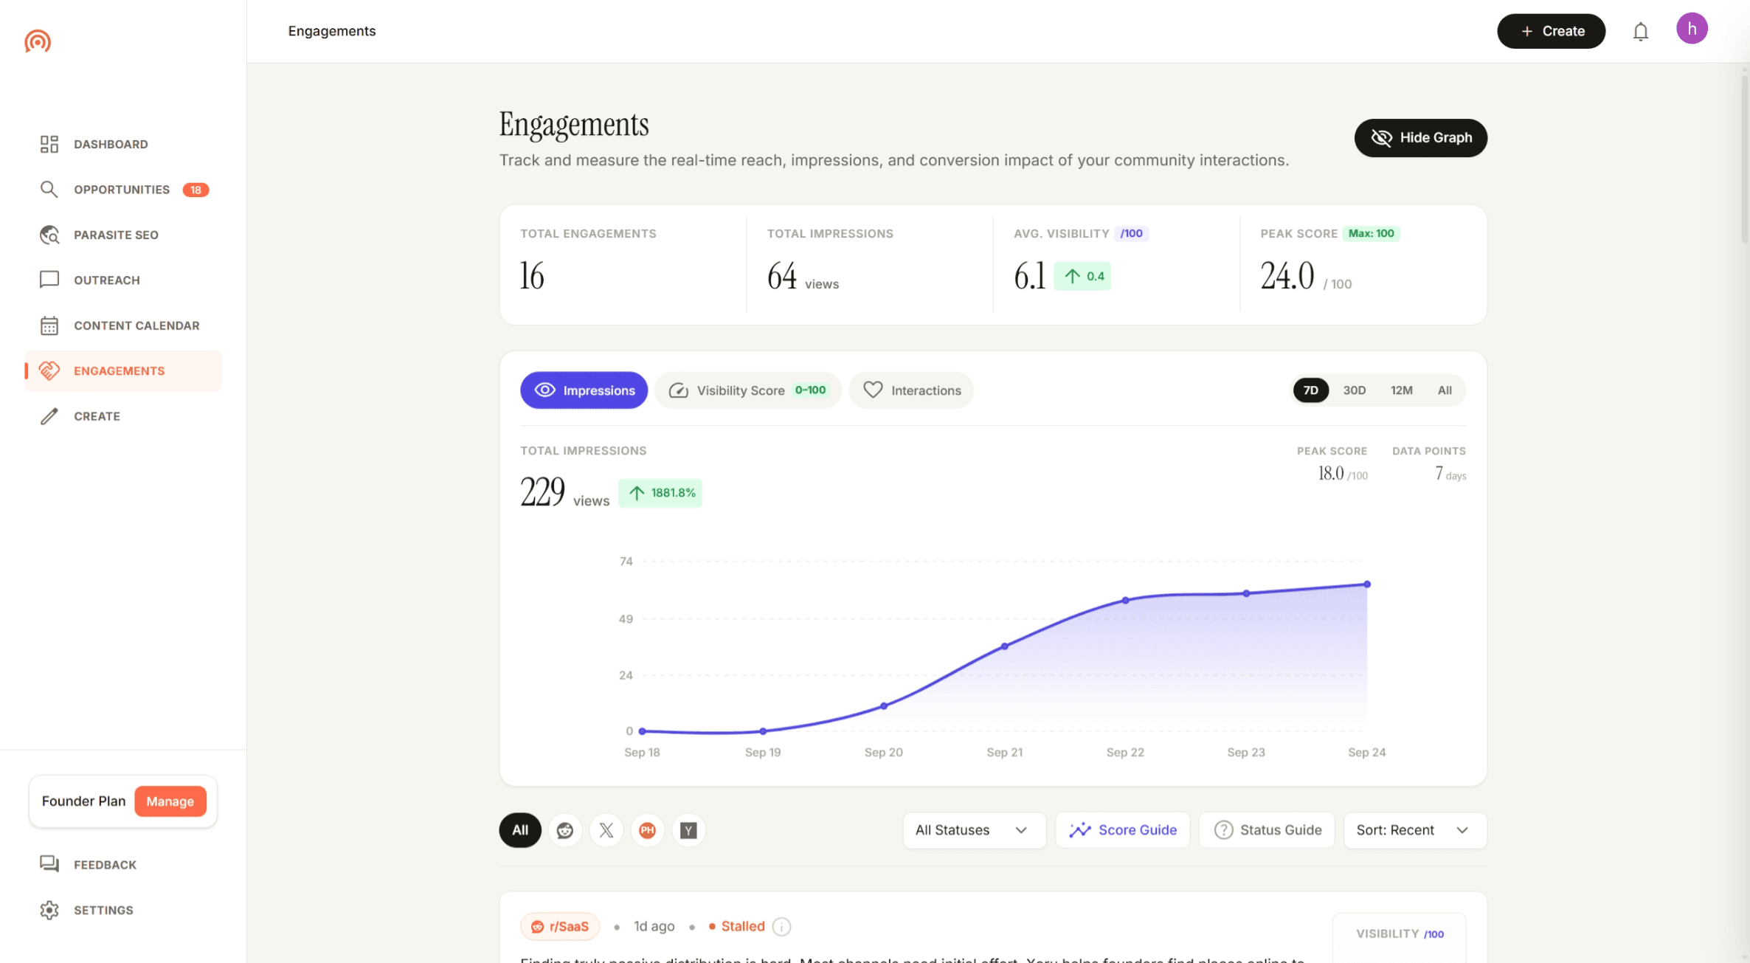The image size is (1750, 963).
Task: Click the black Create button in header
Action: click(x=1551, y=31)
